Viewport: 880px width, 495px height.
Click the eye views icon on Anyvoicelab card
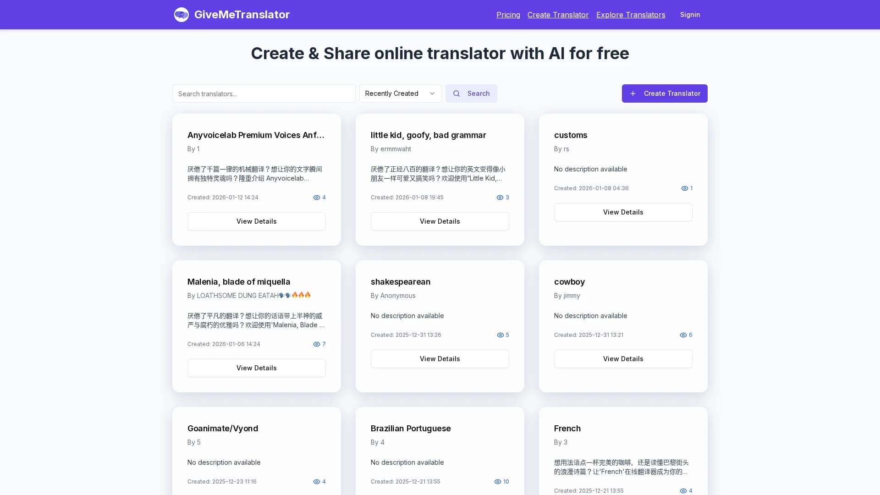(317, 198)
